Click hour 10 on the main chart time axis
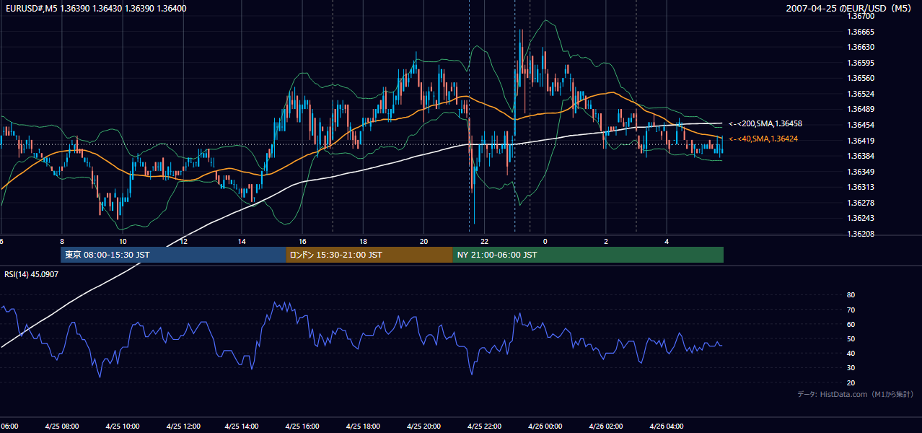This screenshot has width=922, height=433. pyautogui.click(x=123, y=241)
